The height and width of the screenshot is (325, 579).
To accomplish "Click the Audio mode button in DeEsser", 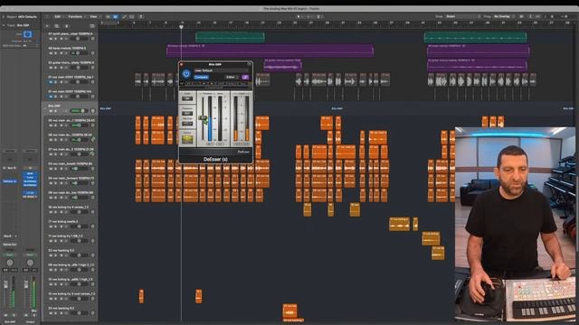I will [187, 98].
